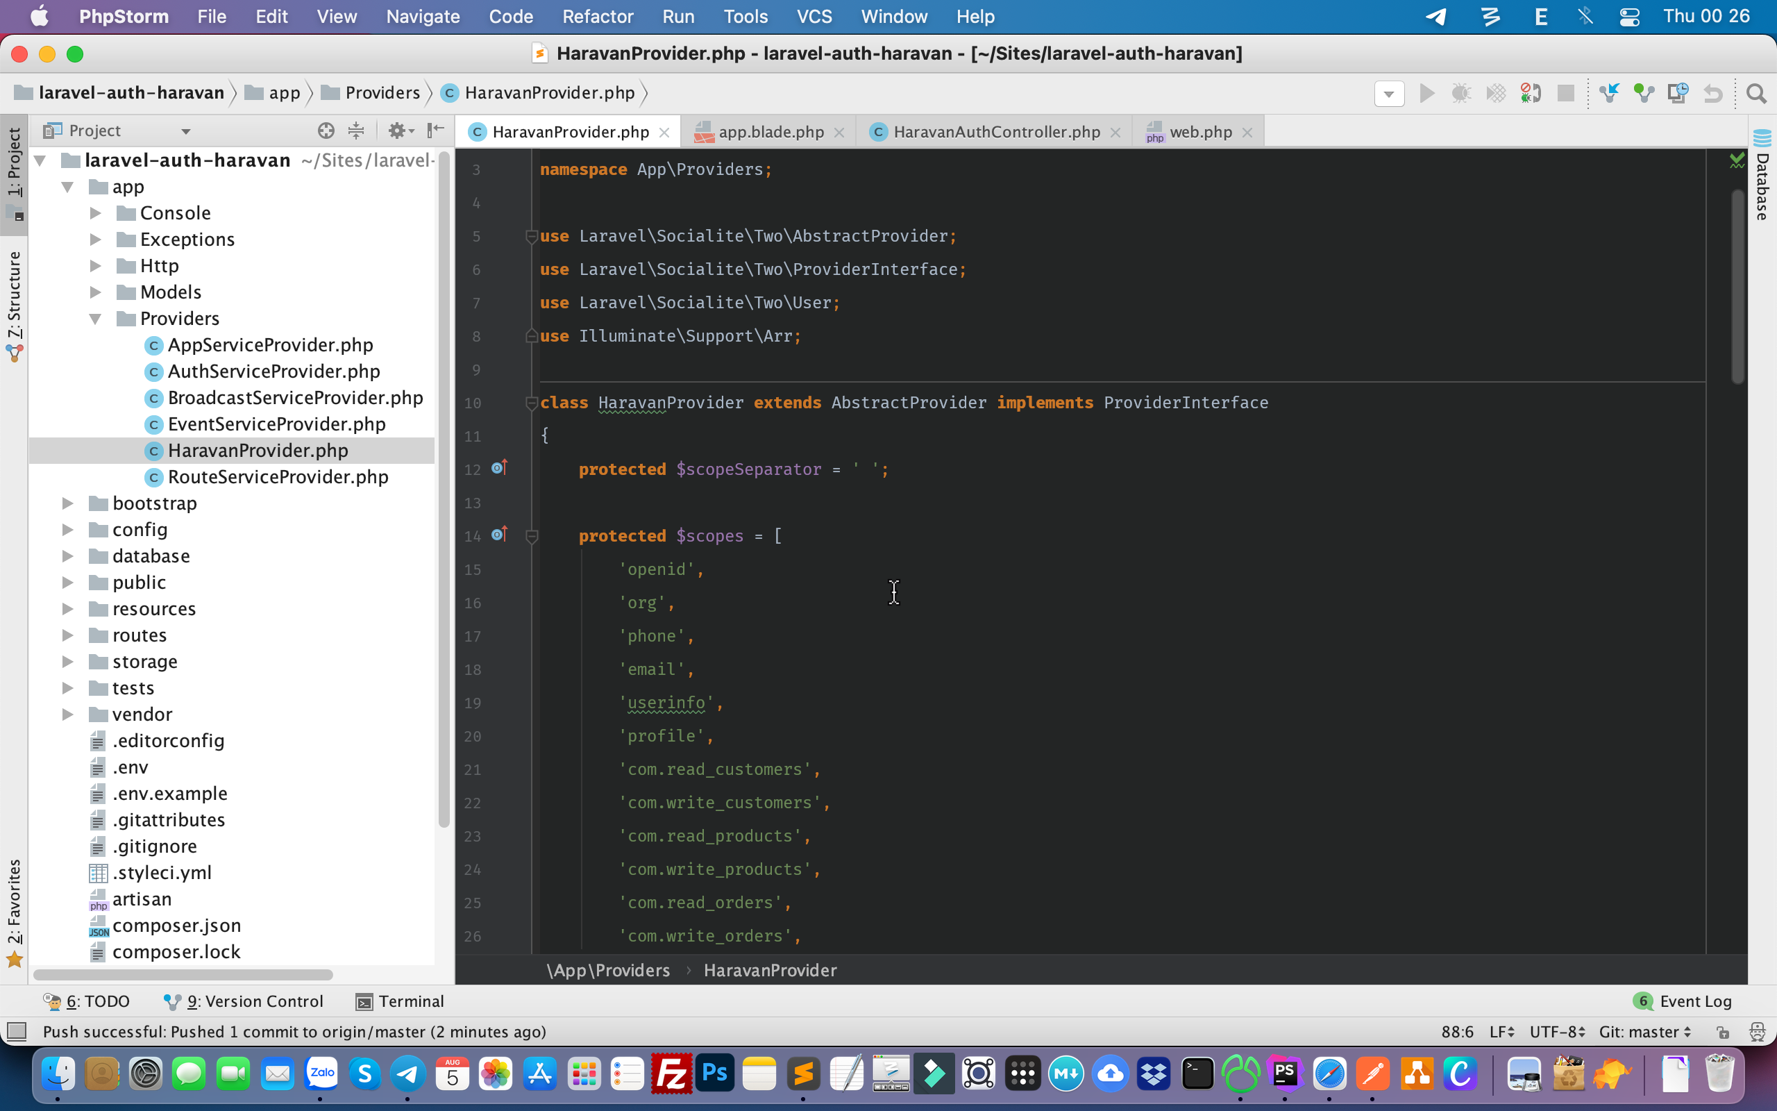Close the web.php tab
The width and height of the screenshot is (1777, 1111).
(x=1247, y=132)
